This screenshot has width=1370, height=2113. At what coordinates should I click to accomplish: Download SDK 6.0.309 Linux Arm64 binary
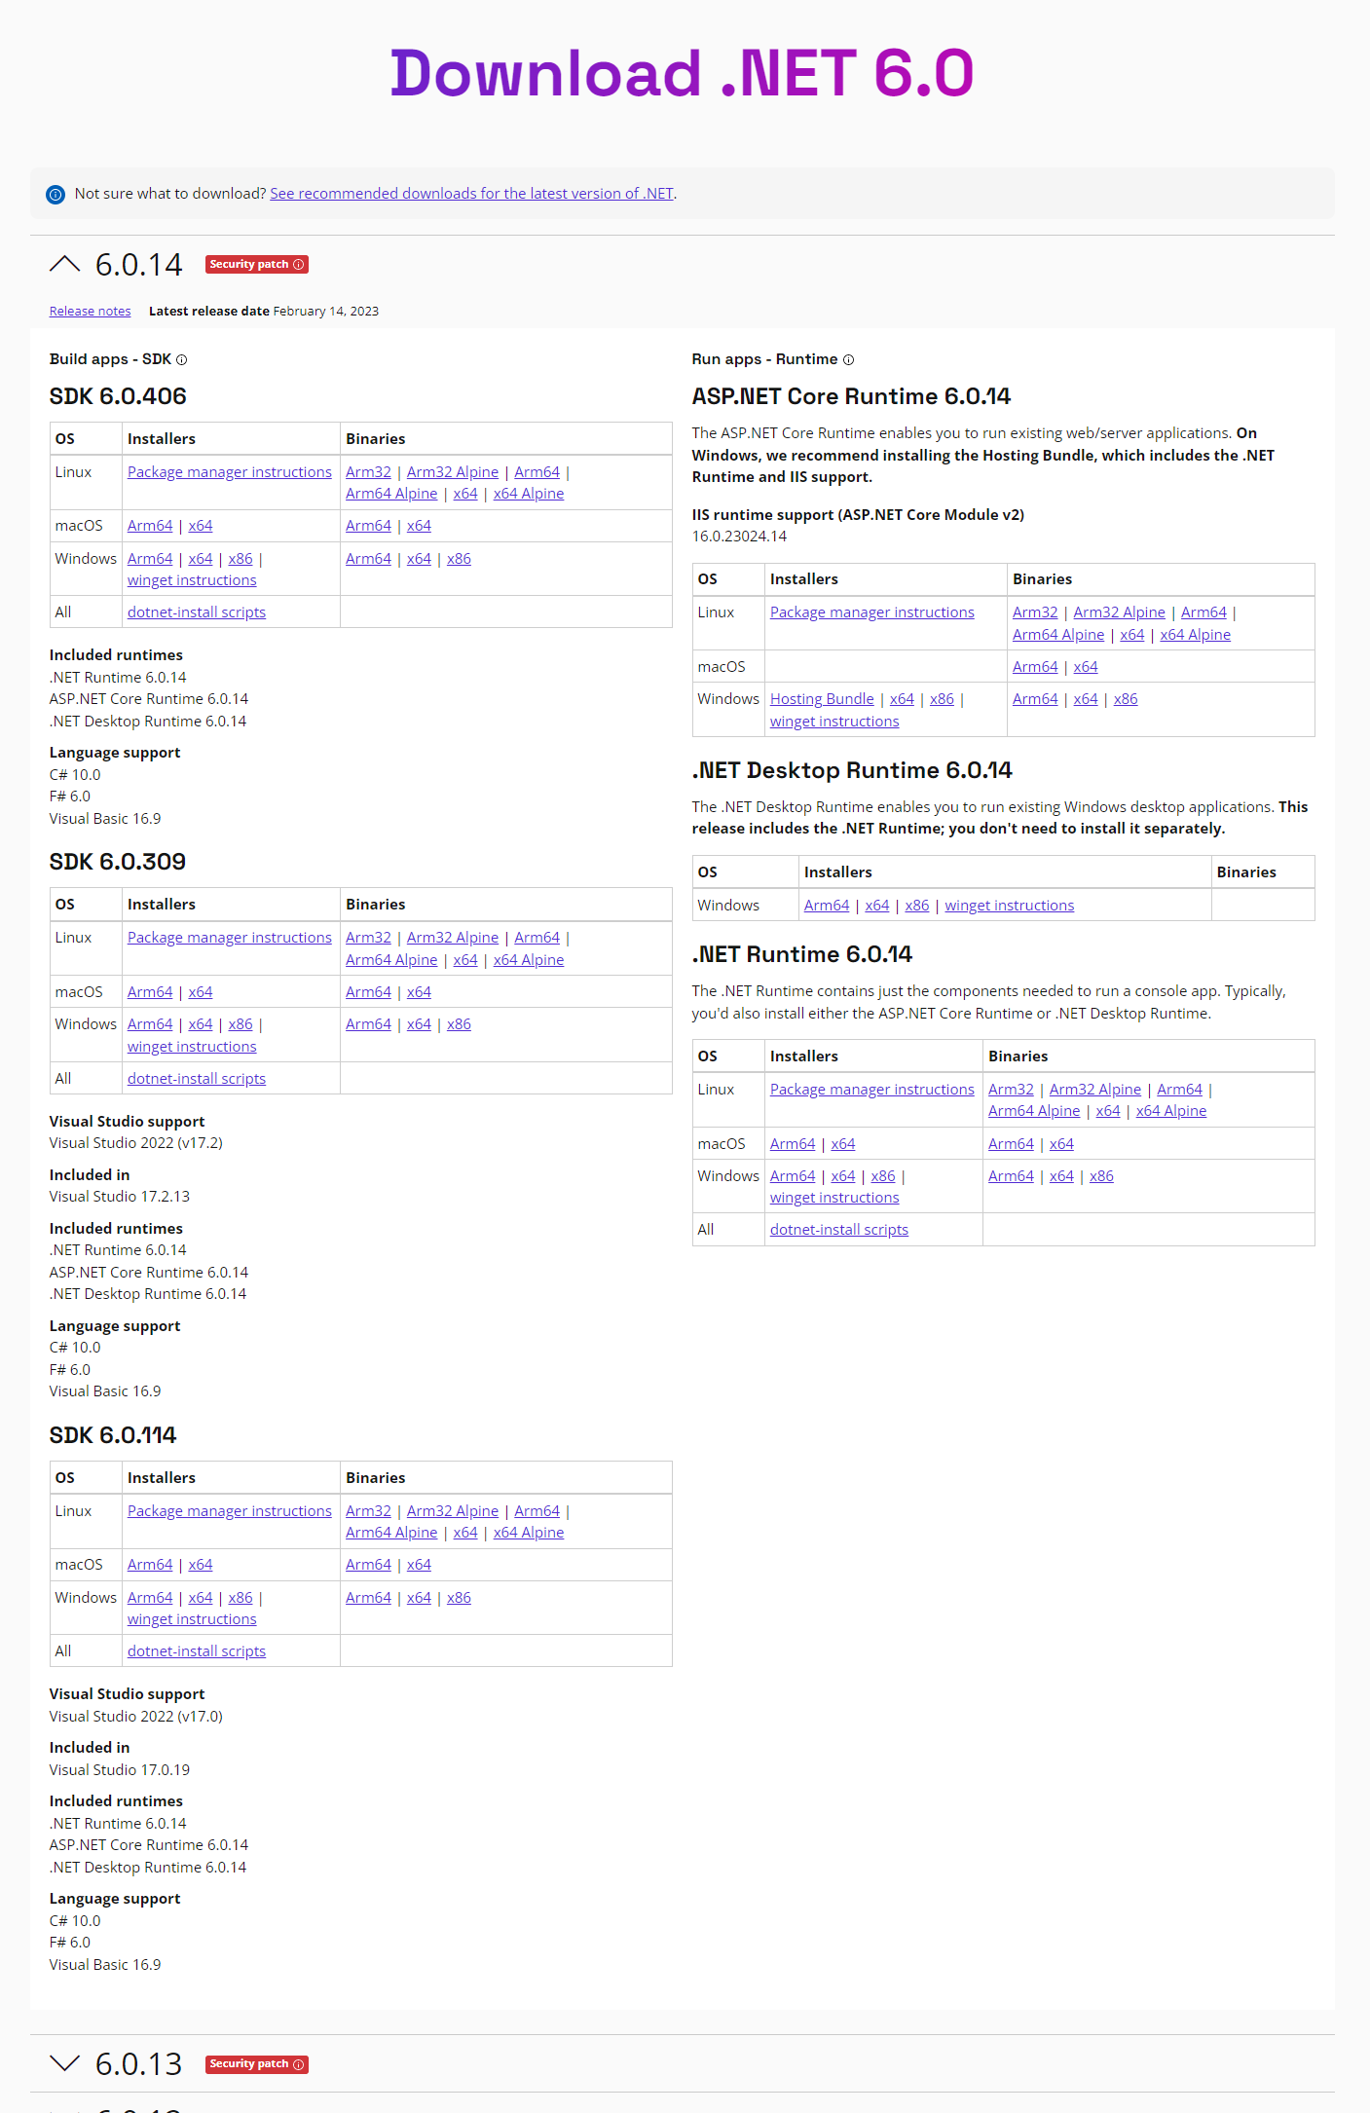coord(537,937)
